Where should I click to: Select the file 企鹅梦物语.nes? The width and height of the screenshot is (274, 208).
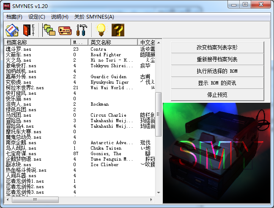23,159
